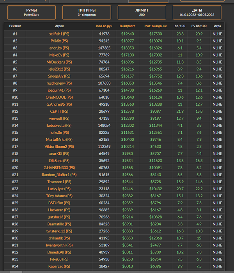The width and height of the screenshot is (234, 273).
Task: Open chikan0k (PS) player page
Action: (59, 238)
